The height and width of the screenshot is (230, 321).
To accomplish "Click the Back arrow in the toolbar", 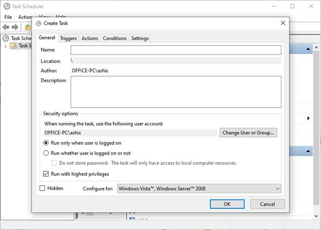I will coord(6,27).
